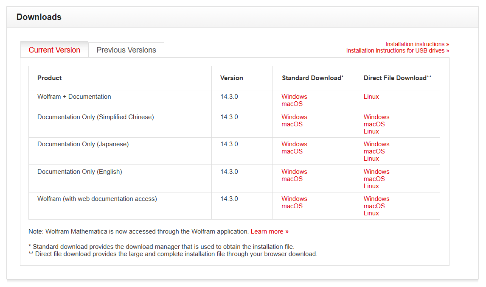Image resolution: width=486 pixels, height=287 pixels.
Task: Click the Direct File Download** column header
Action: click(397, 78)
